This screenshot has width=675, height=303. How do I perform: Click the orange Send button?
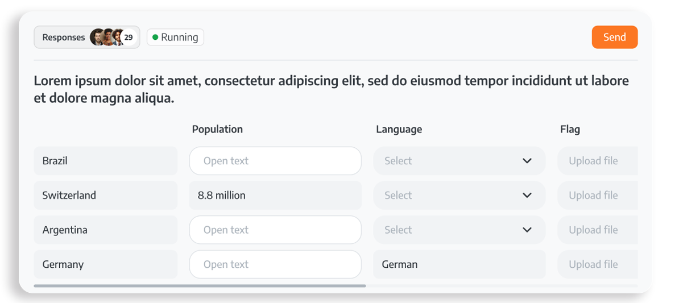click(615, 37)
